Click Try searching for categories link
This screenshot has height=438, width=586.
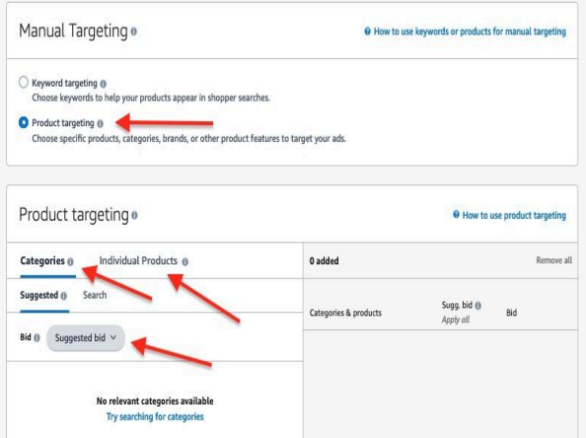click(x=155, y=416)
